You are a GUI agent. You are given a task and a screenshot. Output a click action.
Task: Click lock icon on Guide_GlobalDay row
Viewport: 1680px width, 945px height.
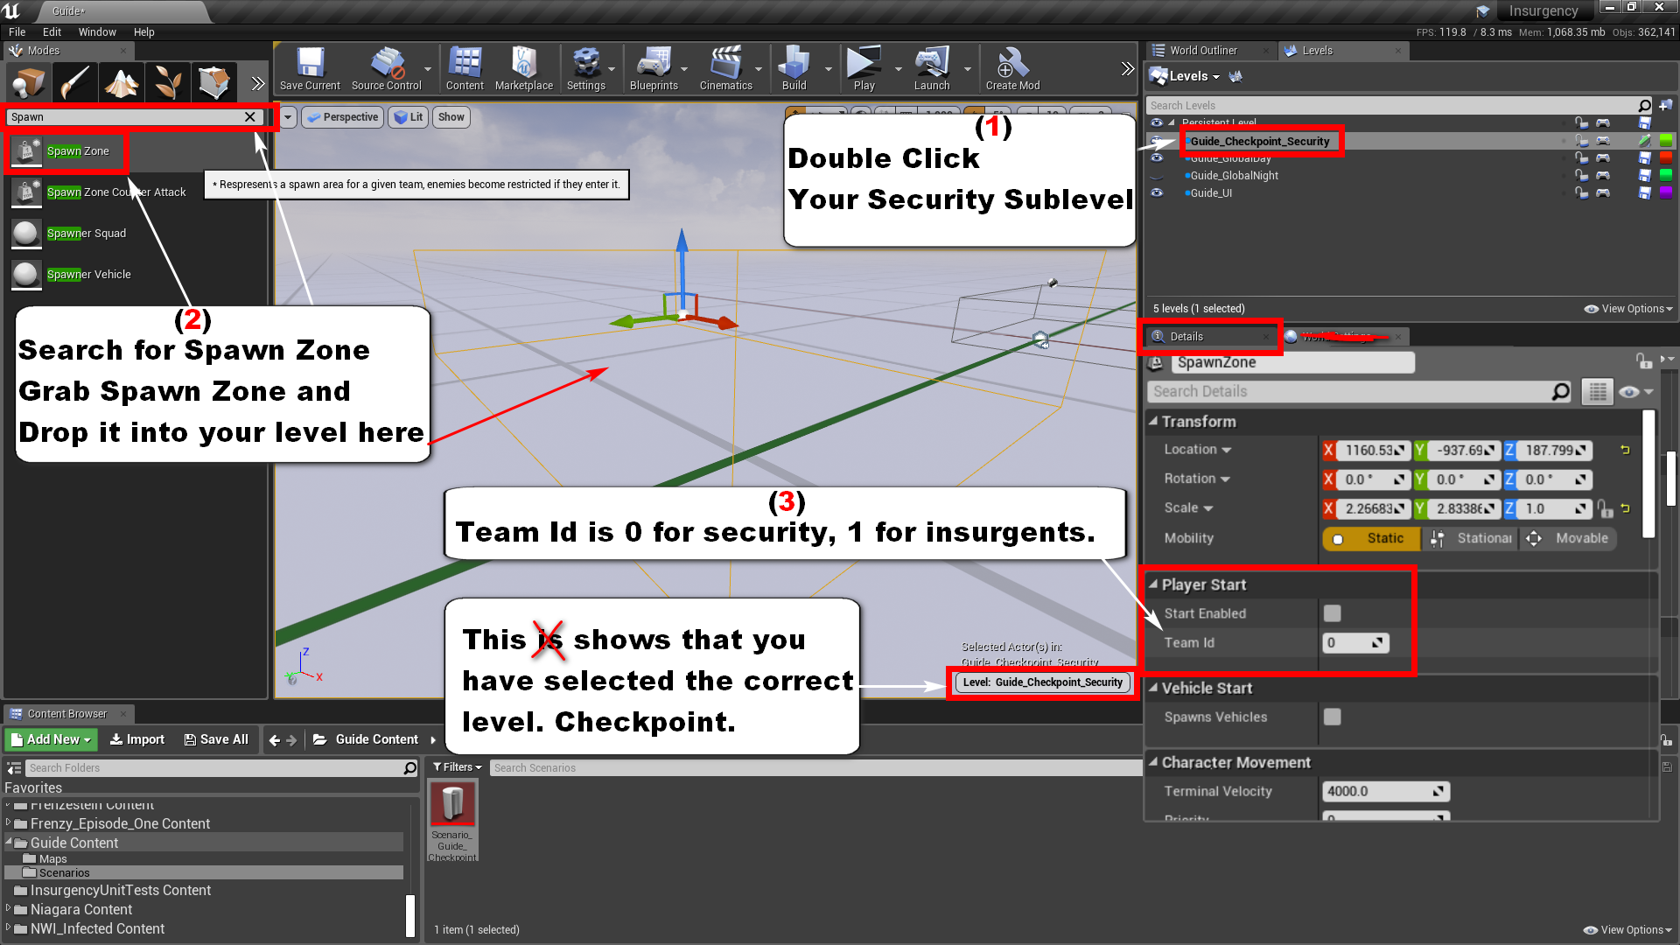tap(1581, 158)
